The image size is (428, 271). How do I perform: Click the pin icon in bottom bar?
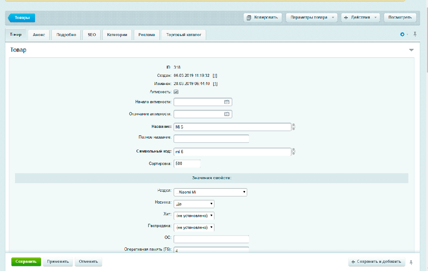pyautogui.click(x=411, y=262)
